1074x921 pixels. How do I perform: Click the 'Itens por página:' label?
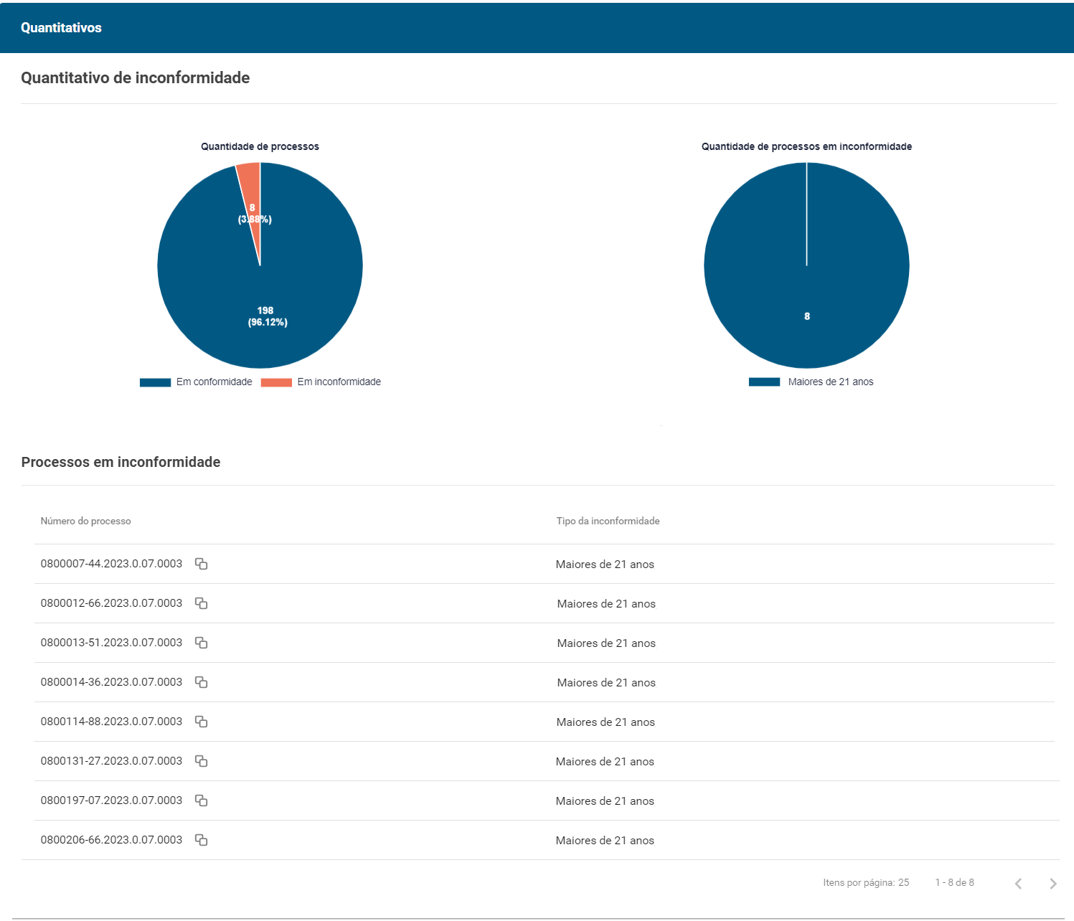859,882
